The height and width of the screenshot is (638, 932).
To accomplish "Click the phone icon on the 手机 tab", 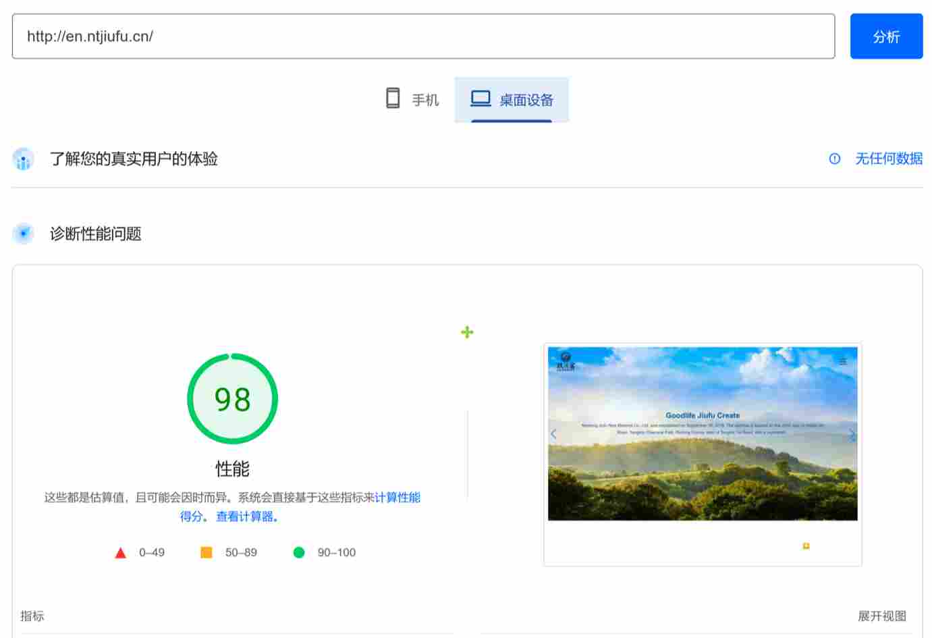I will click(393, 99).
